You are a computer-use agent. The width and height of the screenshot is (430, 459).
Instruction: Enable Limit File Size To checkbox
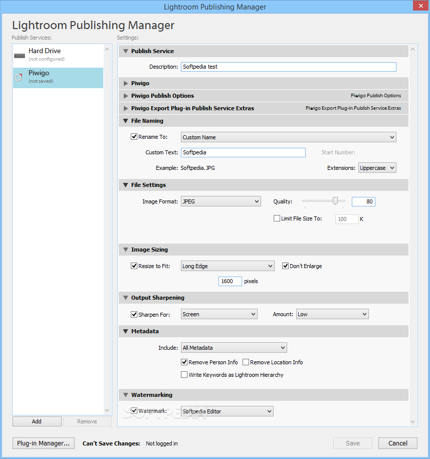tap(277, 218)
